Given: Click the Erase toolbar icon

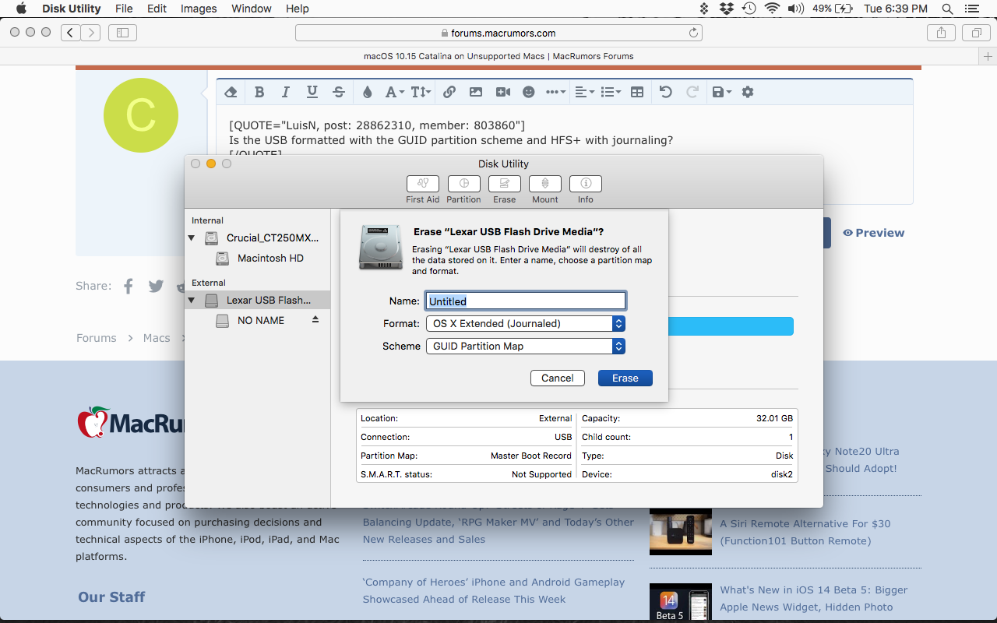Looking at the screenshot, I should 504,184.
